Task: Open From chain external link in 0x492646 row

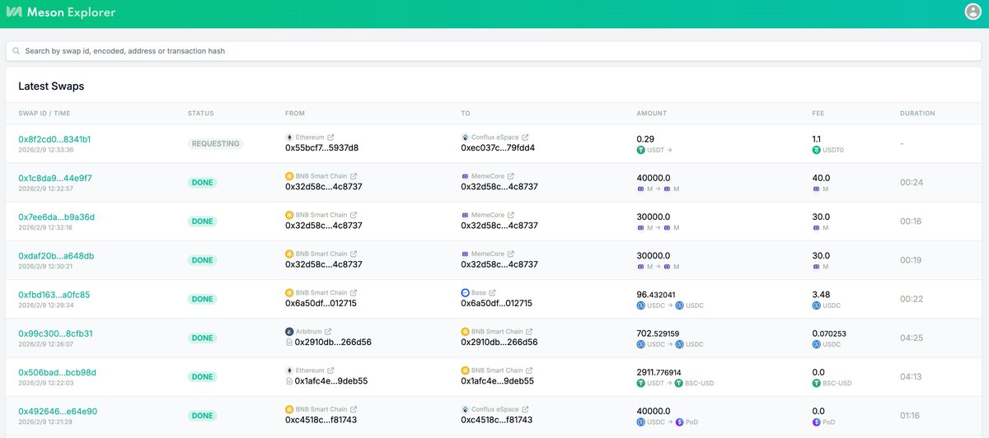Action: [354, 409]
